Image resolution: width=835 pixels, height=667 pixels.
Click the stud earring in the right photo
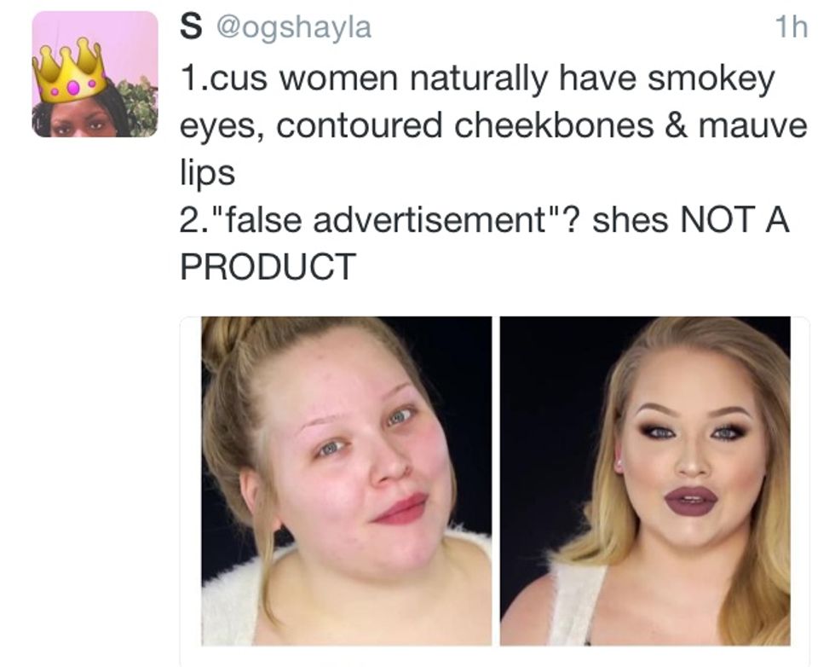619,463
